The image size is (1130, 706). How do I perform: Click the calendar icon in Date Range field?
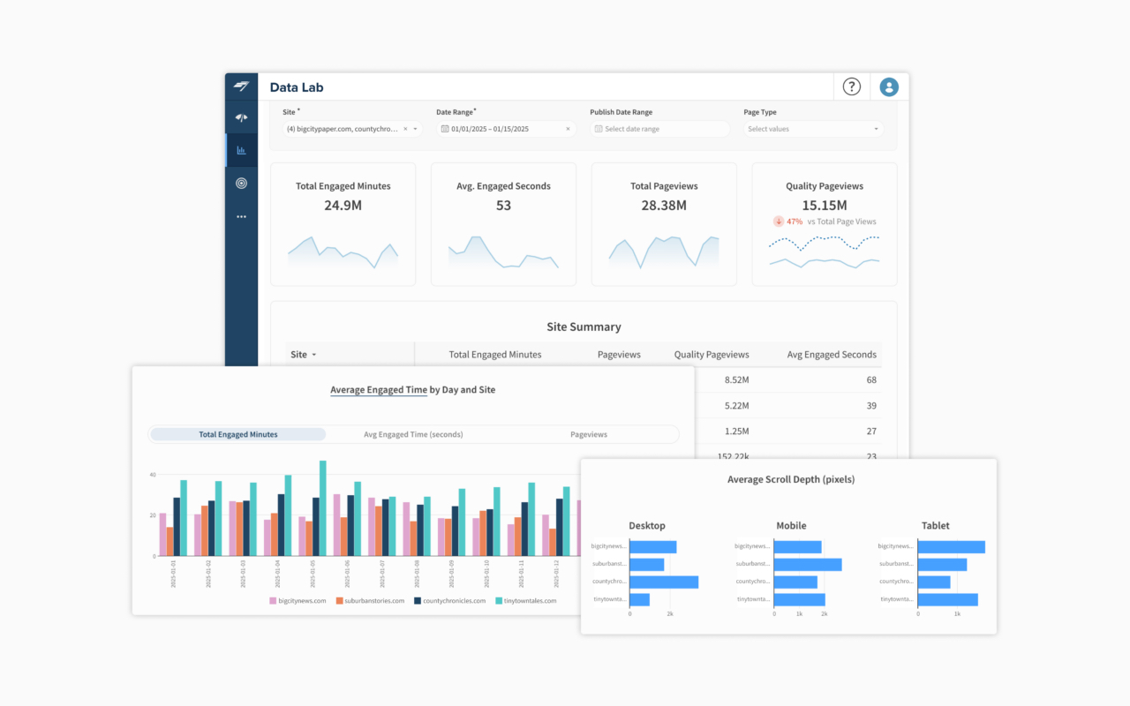coord(445,128)
